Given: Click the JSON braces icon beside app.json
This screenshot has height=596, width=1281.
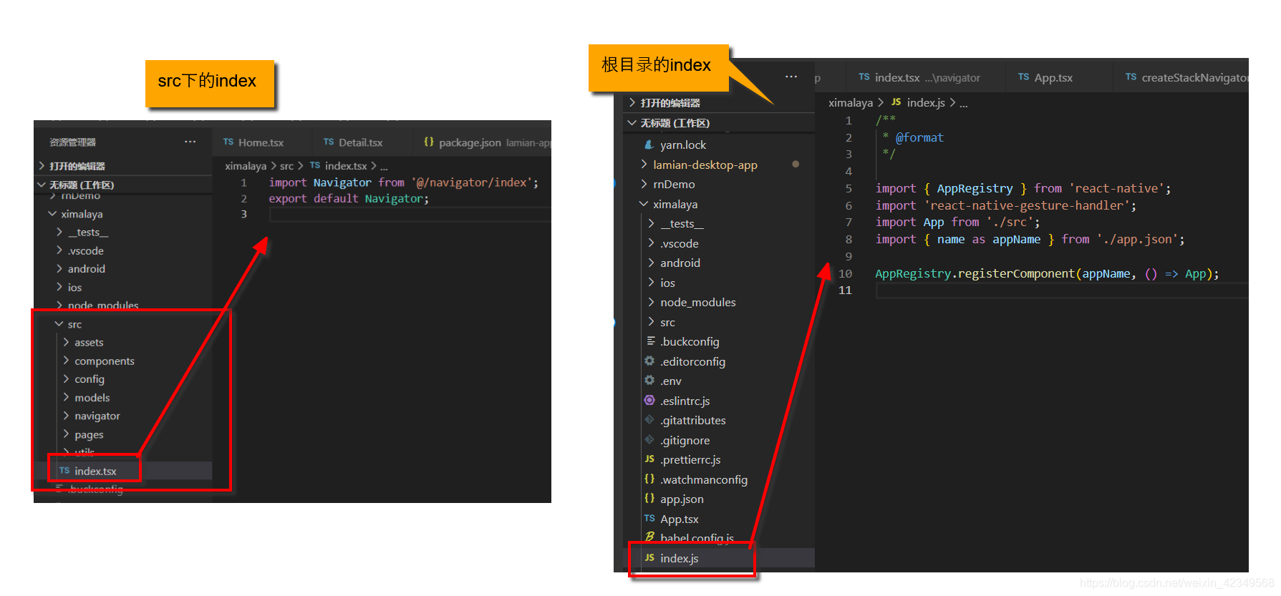Looking at the screenshot, I should point(649,498).
